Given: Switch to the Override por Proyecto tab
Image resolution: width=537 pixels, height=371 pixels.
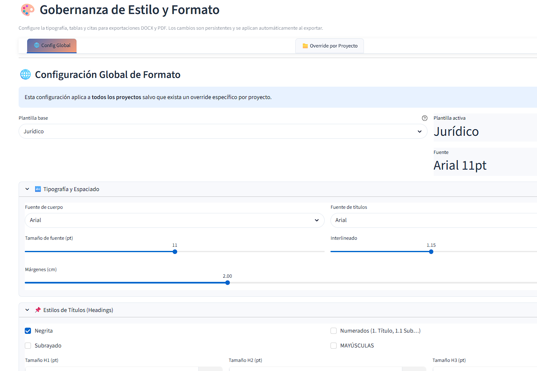Looking at the screenshot, I should pyautogui.click(x=329, y=45).
